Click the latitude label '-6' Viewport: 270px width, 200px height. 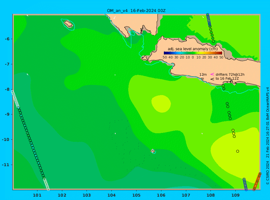pos(7,39)
